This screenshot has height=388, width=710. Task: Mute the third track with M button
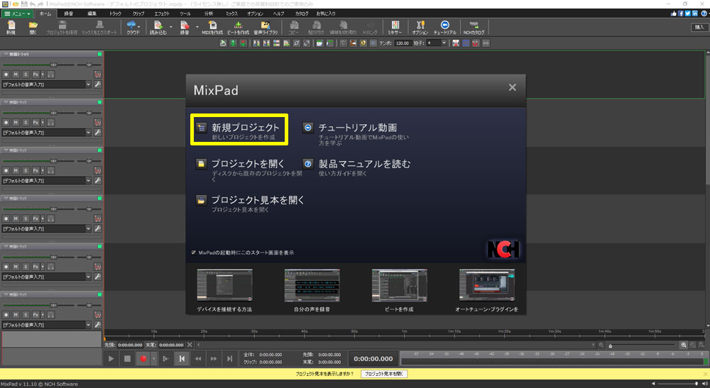(x=16, y=170)
